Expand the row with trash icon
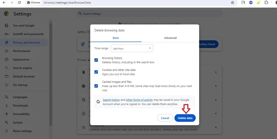 (x=216, y=72)
